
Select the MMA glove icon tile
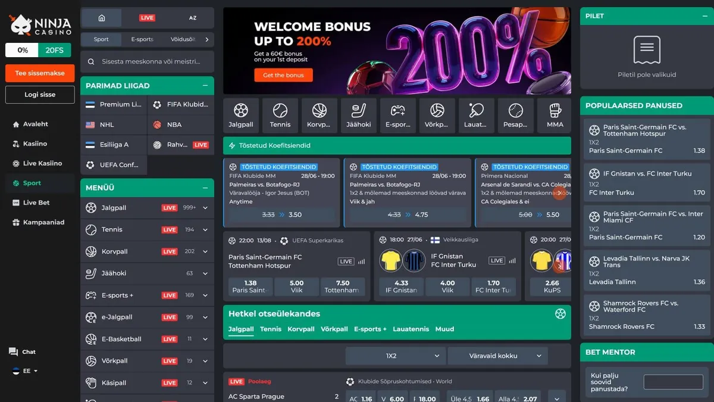[555, 115]
